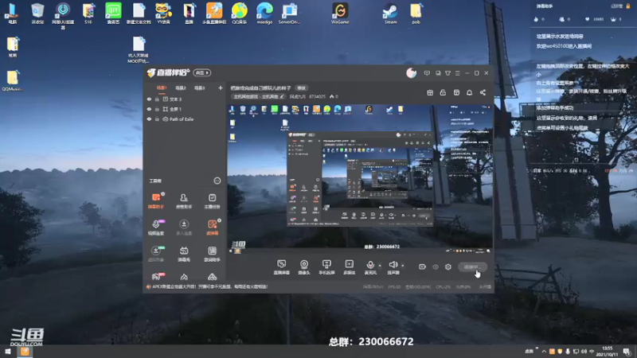Click the share icon above preview
This screenshot has width=637, height=358.
[483, 92]
